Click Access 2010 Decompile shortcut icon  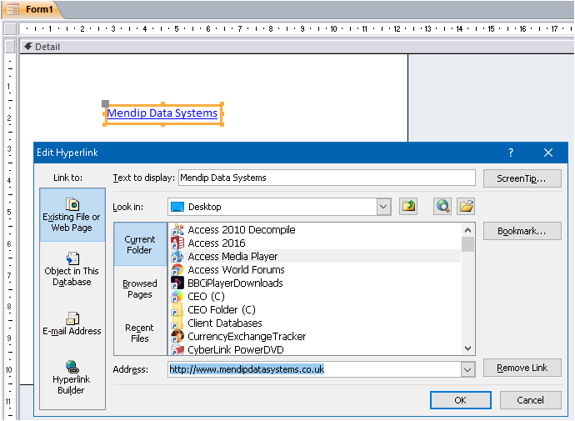(177, 229)
